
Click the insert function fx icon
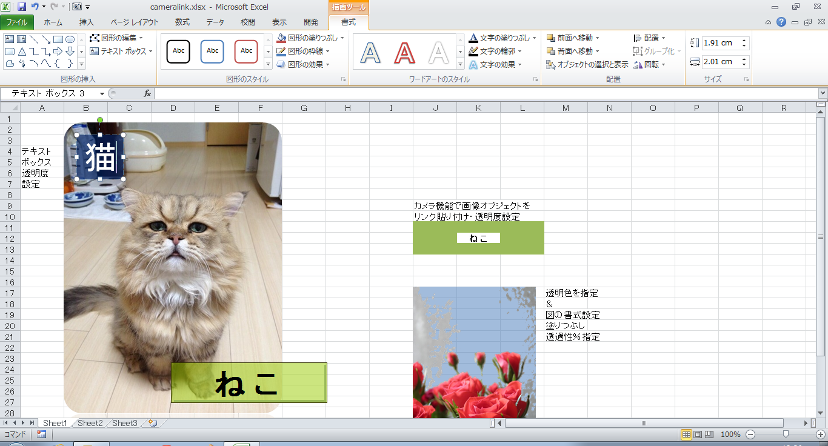[x=147, y=93]
